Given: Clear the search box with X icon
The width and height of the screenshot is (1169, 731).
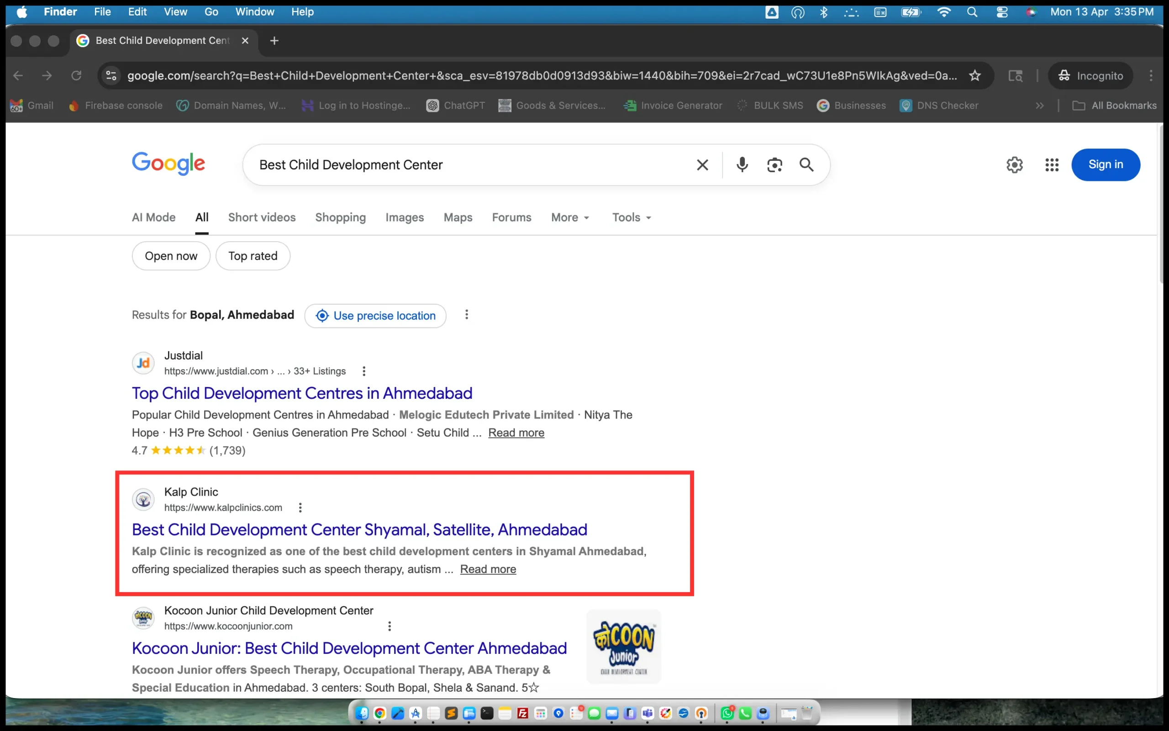Looking at the screenshot, I should coord(702,165).
